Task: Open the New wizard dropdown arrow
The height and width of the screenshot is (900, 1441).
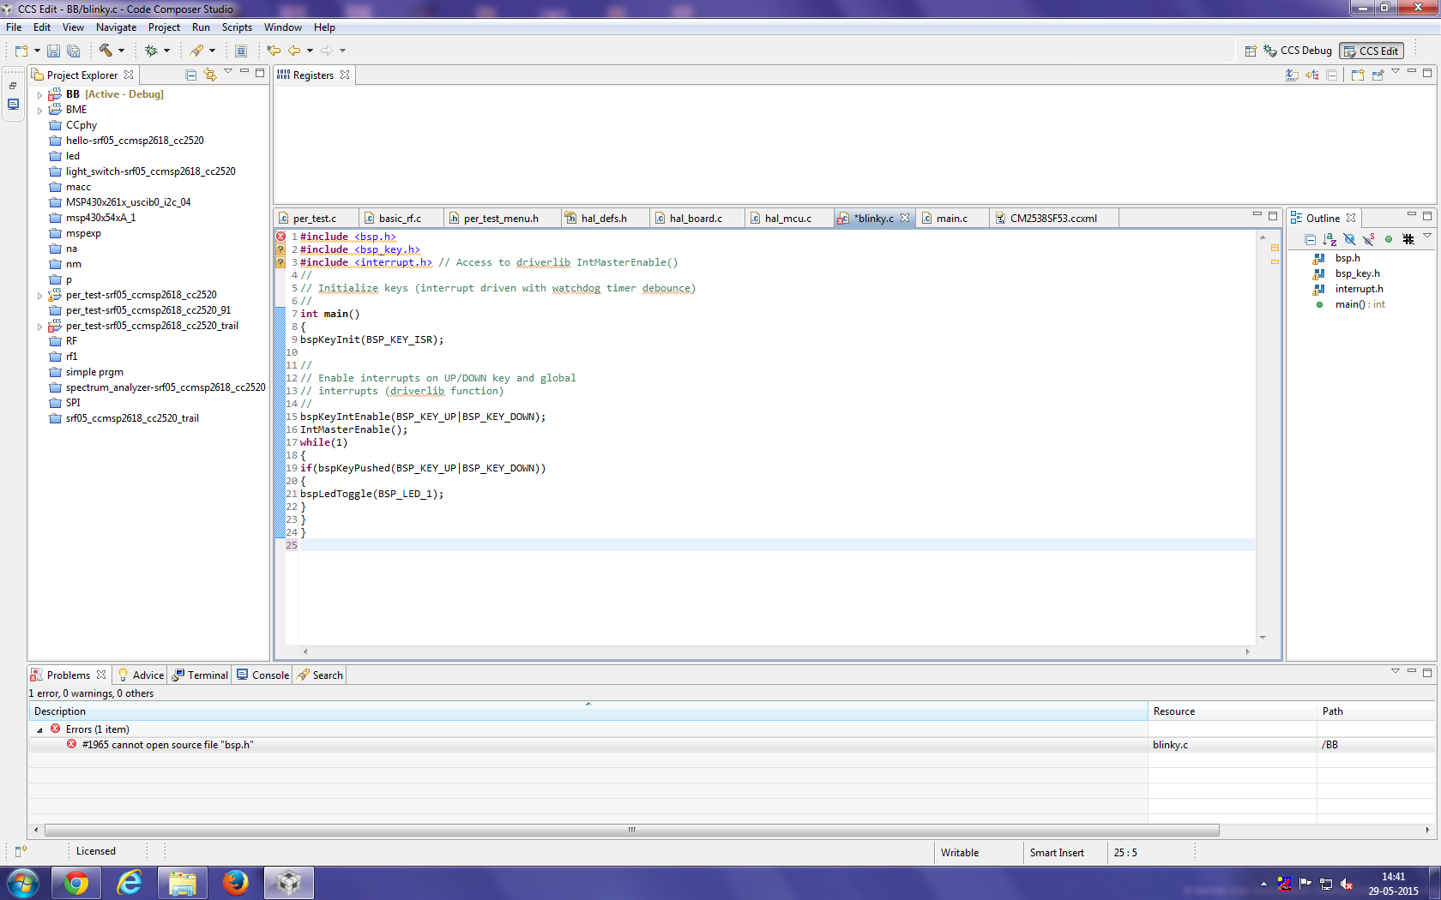Action: 37,51
